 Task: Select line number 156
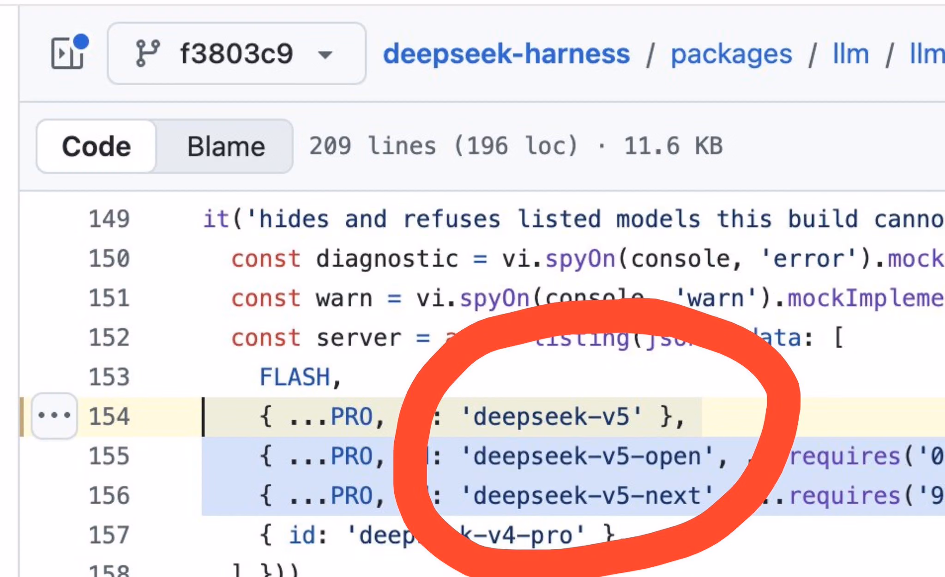109,496
